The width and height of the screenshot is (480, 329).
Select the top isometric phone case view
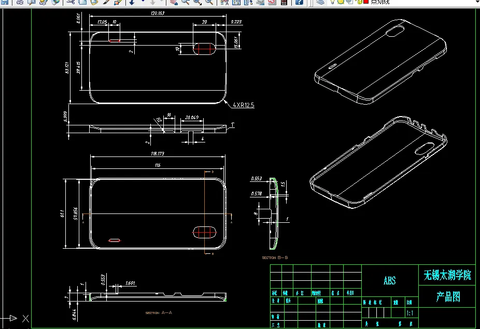point(380,61)
